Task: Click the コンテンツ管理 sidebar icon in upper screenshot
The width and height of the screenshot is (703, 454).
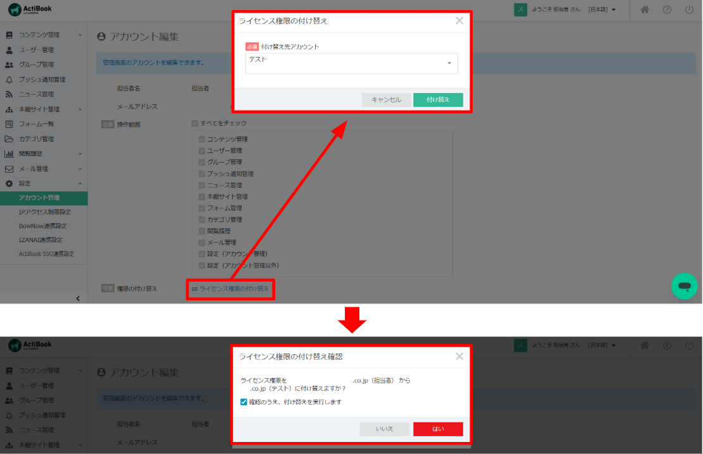Action: [9, 35]
